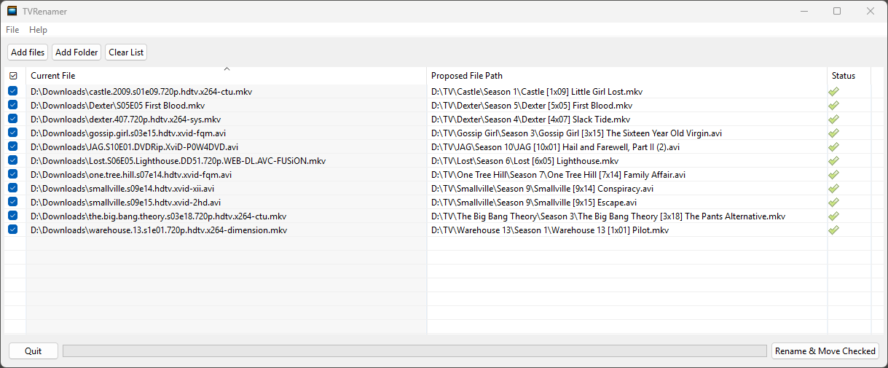Viewport: 888px width, 368px height.
Task: Click proposed path Dexter [4x07] Slack Tide.mkv
Action: click(530, 120)
